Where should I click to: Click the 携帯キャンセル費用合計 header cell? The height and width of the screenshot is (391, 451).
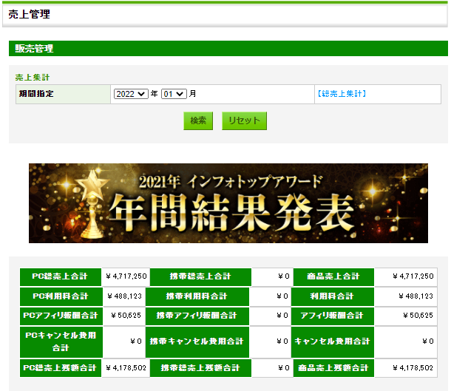(x=197, y=341)
